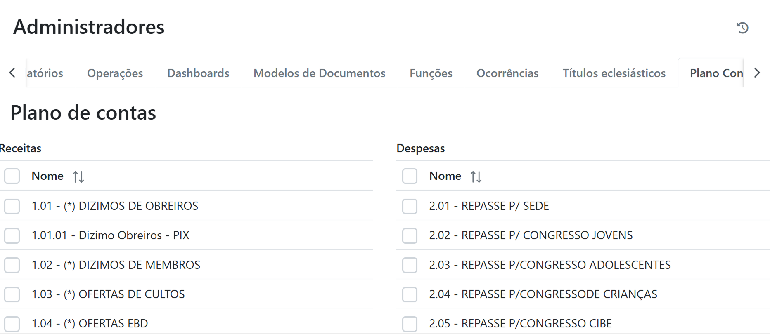This screenshot has height=334, width=770.
Task: Open the Ocorrências tab
Action: coord(507,73)
